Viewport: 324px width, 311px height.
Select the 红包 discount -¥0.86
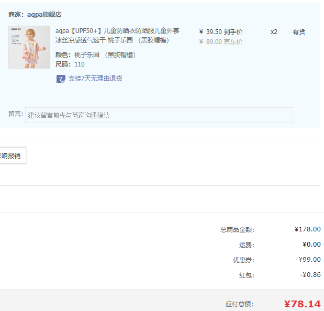(x=310, y=275)
